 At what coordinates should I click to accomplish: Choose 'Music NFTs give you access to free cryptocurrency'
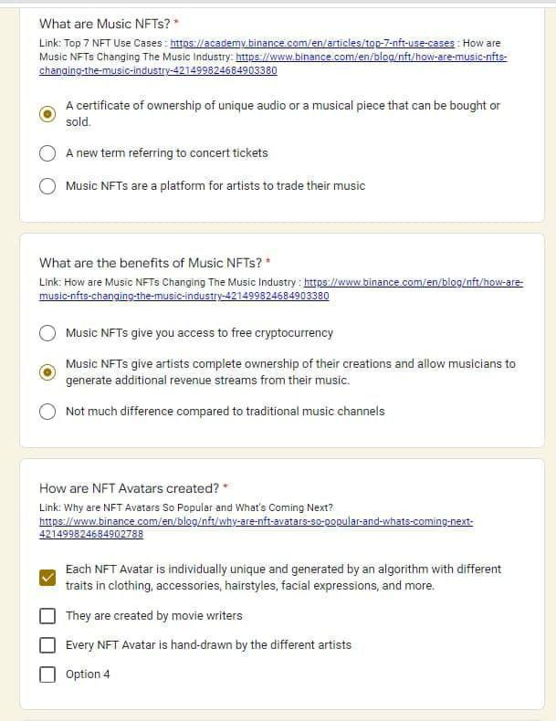[x=47, y=333]
